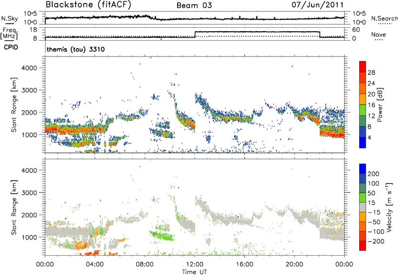Image resolution: width=398 pixels, height=275 pixels.
Task: Click the '-15' Velocity colorbar tick label
Action: (374, 212)
